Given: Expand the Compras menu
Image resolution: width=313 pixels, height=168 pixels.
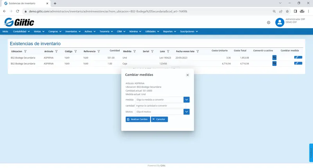Looking at the screenshot, I should (x=55, y=32).
